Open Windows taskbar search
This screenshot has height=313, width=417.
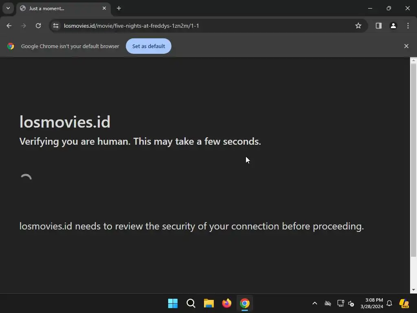tap(191, 303)
